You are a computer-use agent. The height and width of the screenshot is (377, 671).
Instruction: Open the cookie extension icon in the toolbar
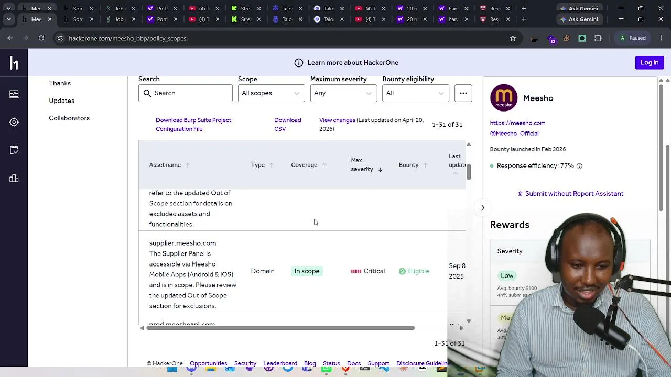tap(566, 38)
